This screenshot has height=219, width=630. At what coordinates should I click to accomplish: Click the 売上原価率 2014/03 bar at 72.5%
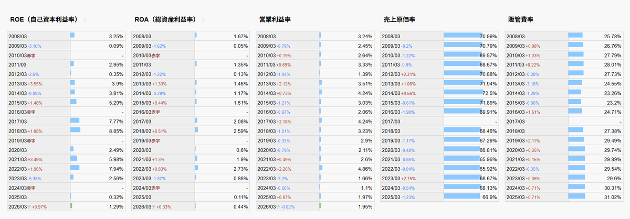point(464,93)
